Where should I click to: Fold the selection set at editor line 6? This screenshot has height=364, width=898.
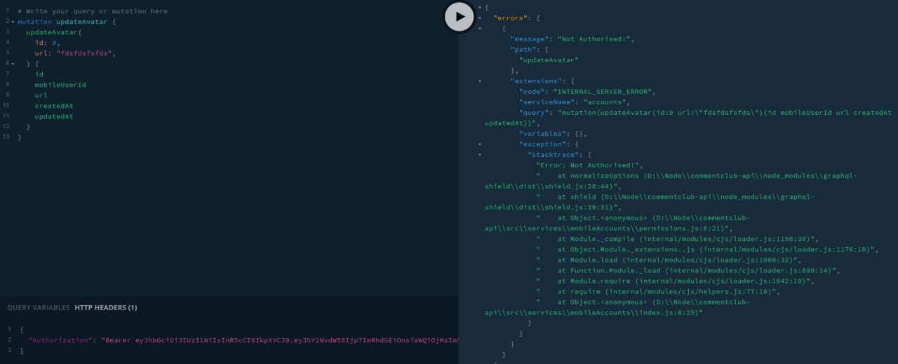tap(13, 64)
